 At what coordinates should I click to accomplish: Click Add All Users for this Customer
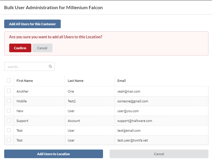[32, 24]
